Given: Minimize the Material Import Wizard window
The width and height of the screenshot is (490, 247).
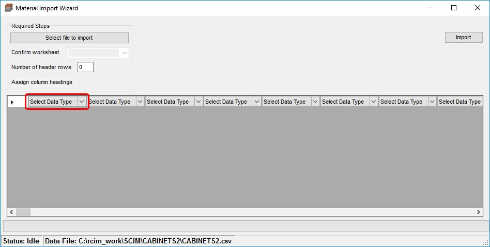Looking at the screenshot, I should pos(431,8).
